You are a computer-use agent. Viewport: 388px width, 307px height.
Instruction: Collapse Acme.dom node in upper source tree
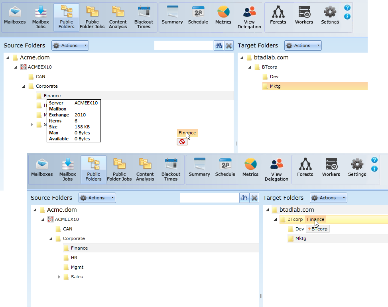coord(8,58)
